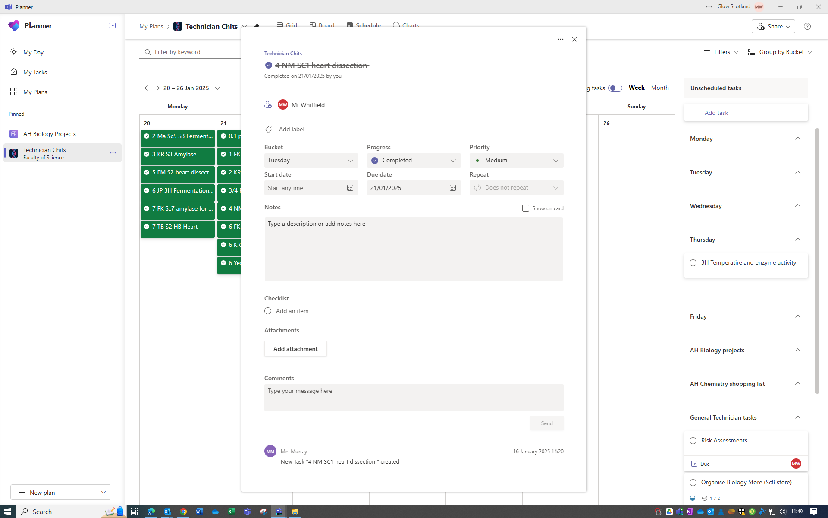Open My Tasks in sidebar

[x=35, y=72]
